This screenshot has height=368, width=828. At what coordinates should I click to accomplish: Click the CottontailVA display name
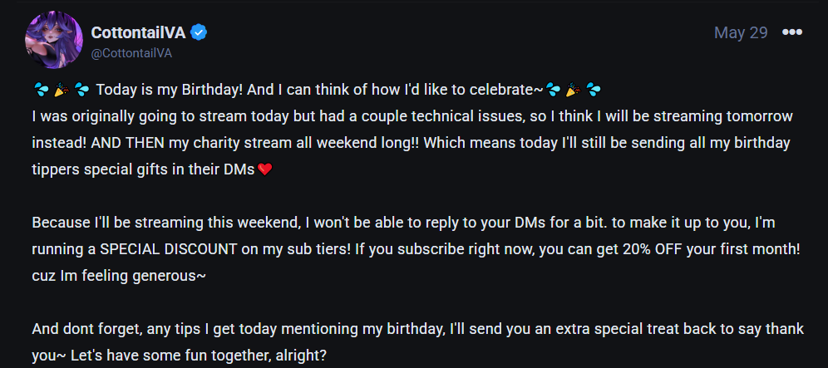tap(138, 32)
